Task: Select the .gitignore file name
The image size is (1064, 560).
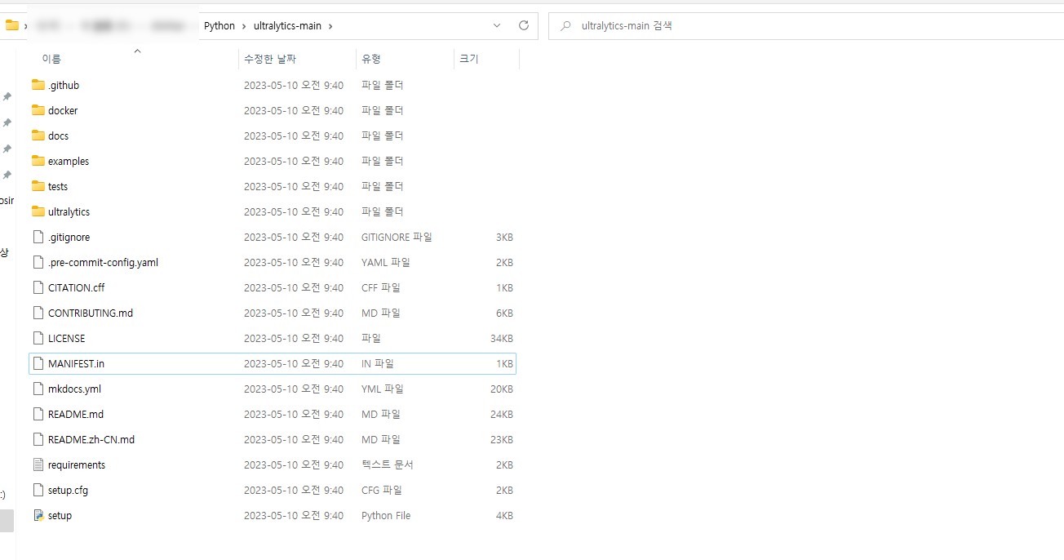Action: (69, 237)
